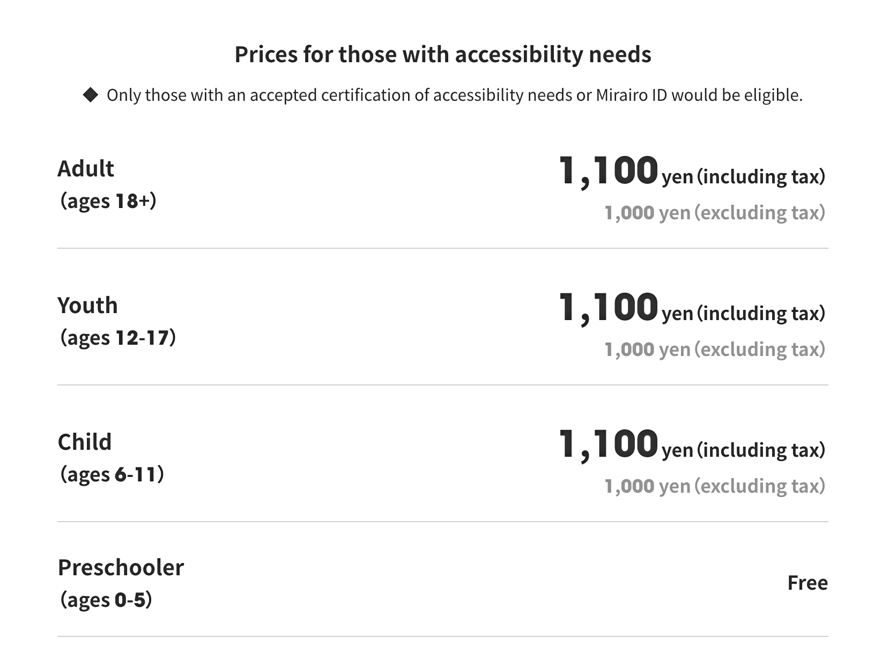
Task: Select the 'Youth' category label
Action: tap(87, 306)
